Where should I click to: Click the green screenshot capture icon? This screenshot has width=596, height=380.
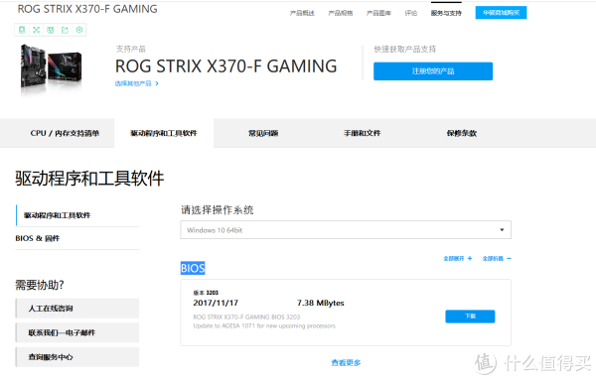tap(51, 30)
